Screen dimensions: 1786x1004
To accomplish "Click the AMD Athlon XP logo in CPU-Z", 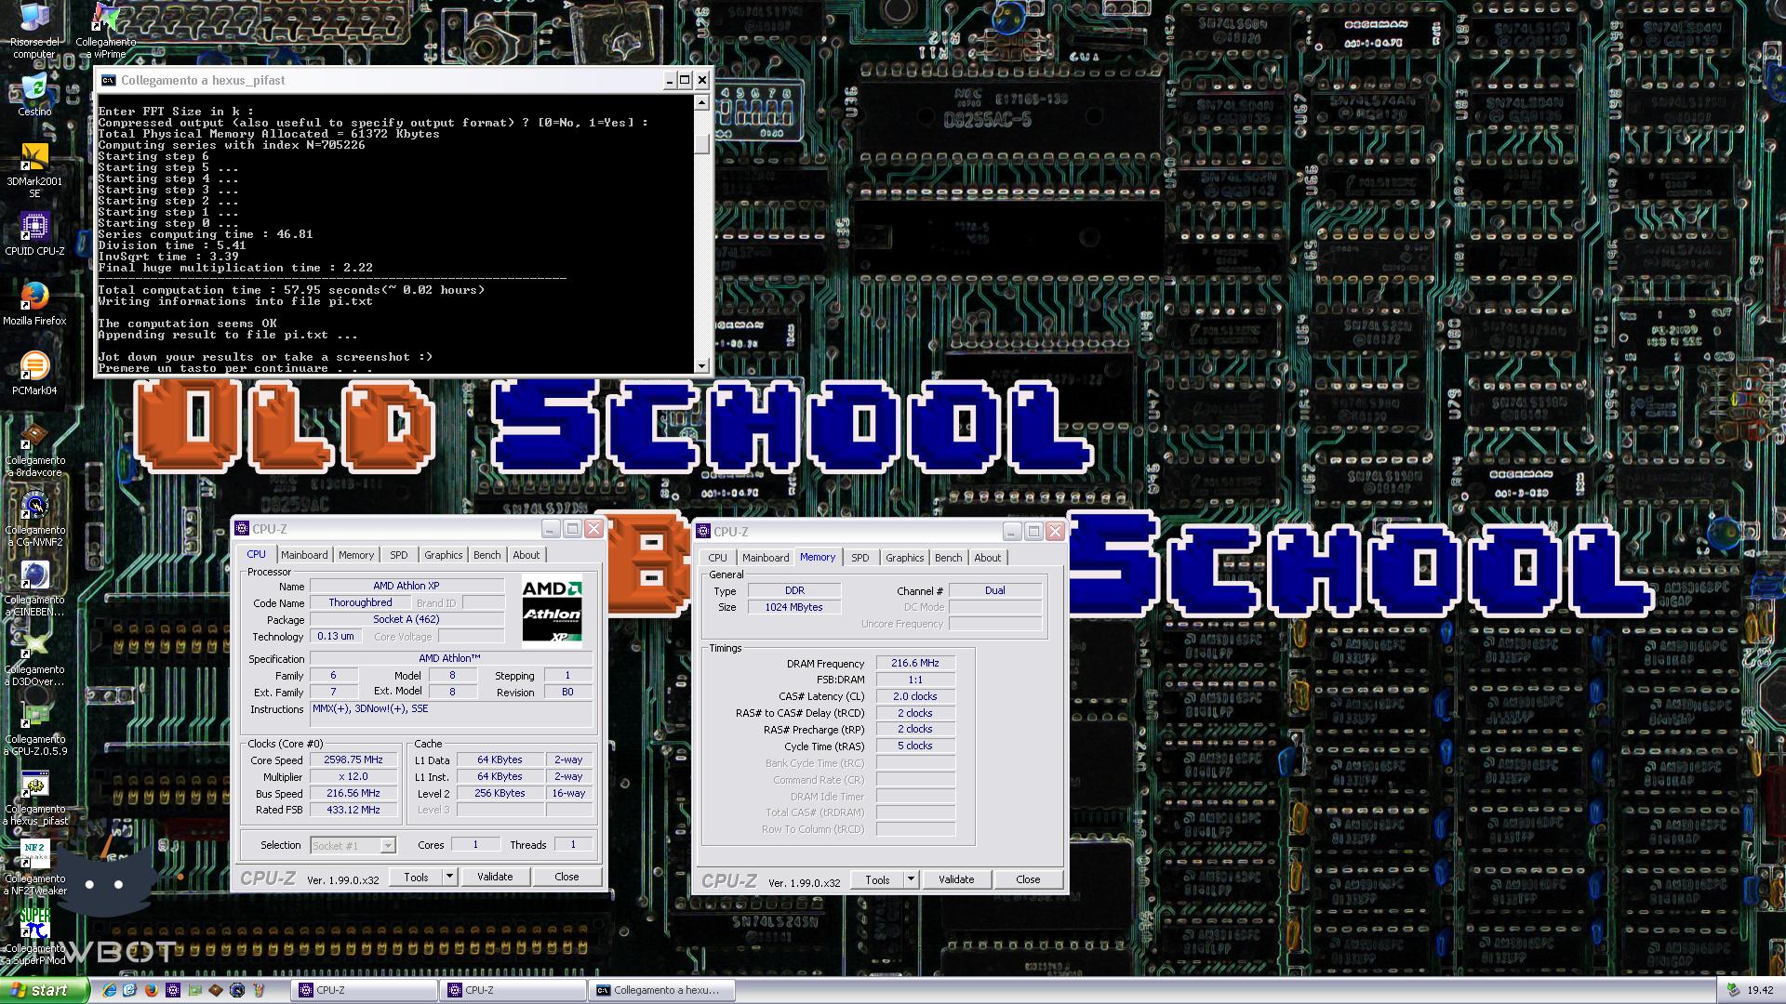I will point(552,611).
